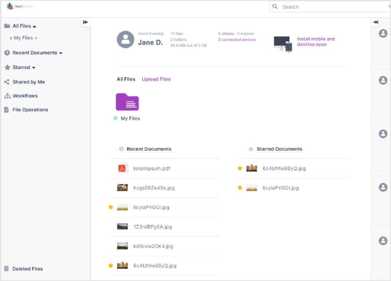Toggle star on 6c4Uhhe68yQ.jpg in Recent Documents
This screenshot has height=281, width=391.
point(111,265)
